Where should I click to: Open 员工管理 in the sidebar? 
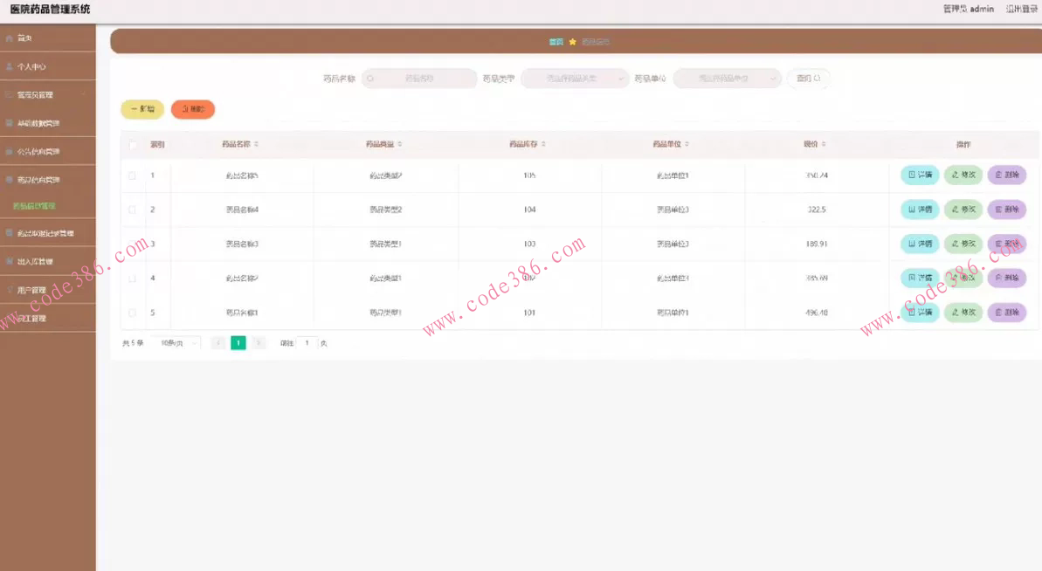click(48, 319)
